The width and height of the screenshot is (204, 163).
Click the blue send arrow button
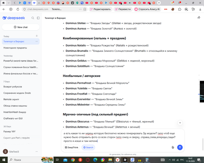[180, 148]
